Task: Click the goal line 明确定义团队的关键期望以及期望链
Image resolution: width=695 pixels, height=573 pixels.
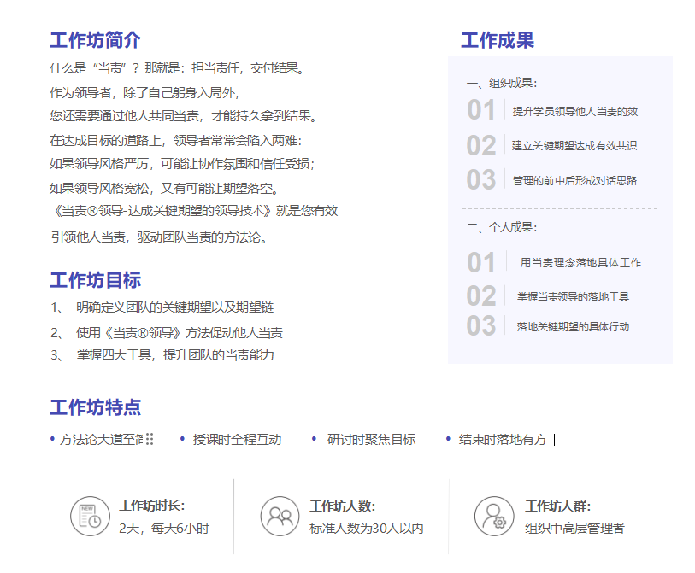Action: 174,307
